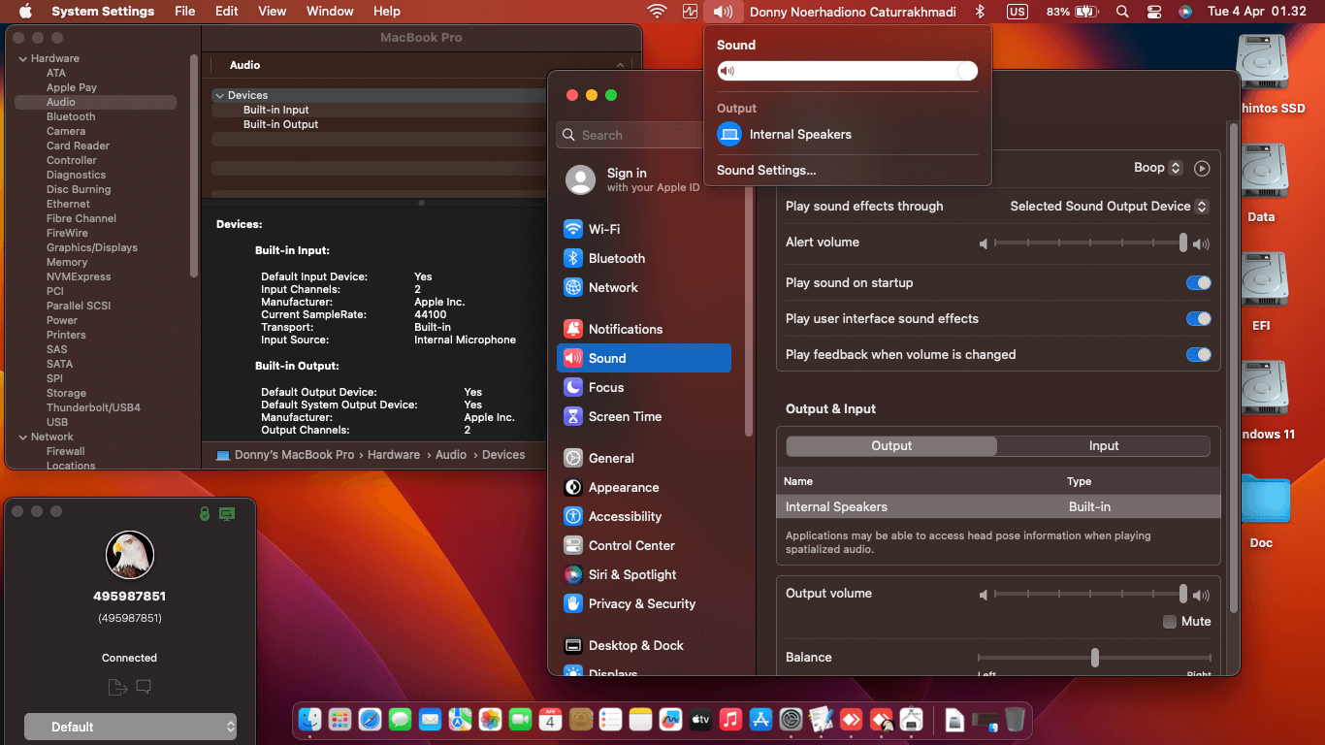Open the Trash in the Dock
This screenshot has width=1325, height=745.
(x=1015, y=719)
